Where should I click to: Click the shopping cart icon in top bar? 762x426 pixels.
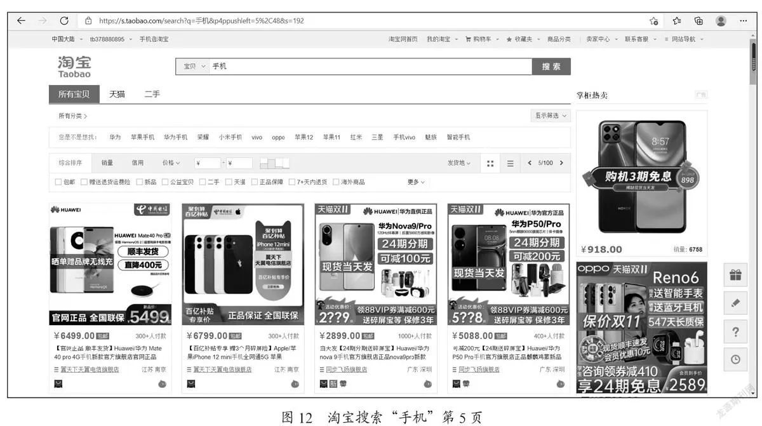coord(468,39)
